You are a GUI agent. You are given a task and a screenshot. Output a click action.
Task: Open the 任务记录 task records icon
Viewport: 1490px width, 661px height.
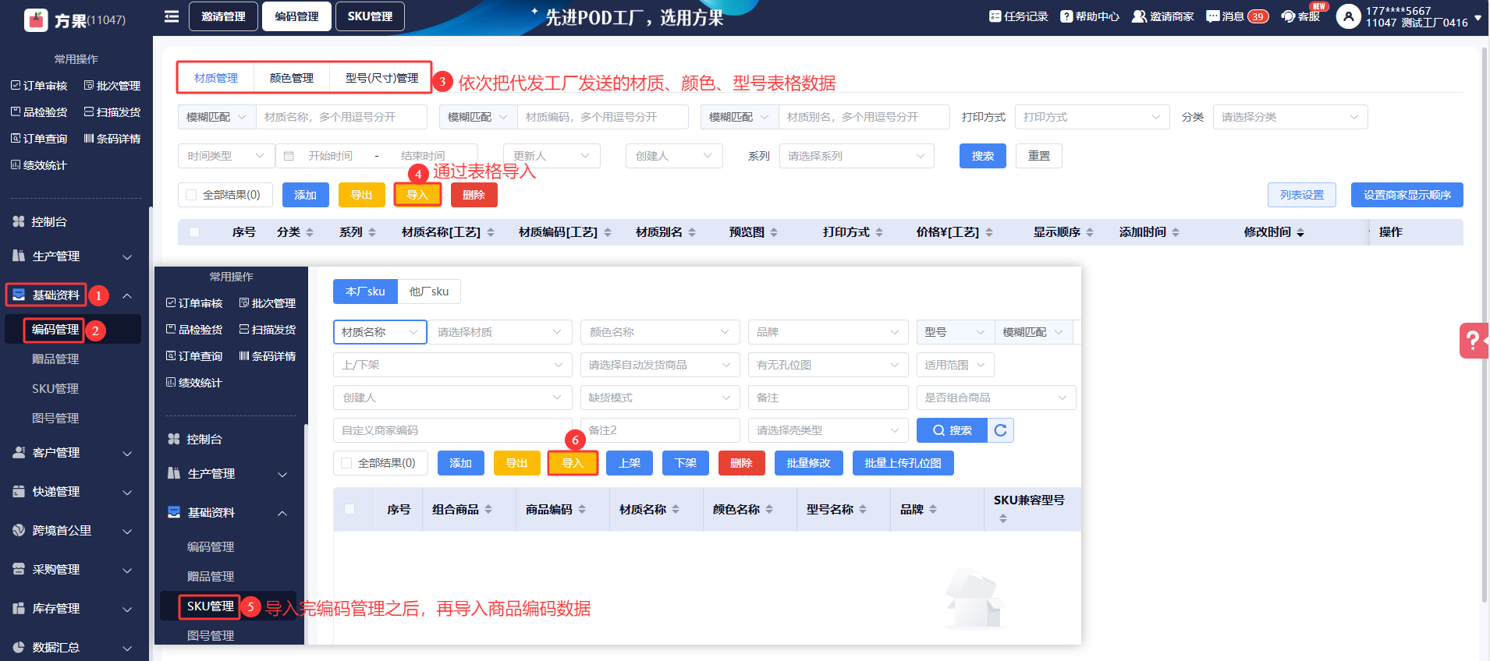coord(995,16)
